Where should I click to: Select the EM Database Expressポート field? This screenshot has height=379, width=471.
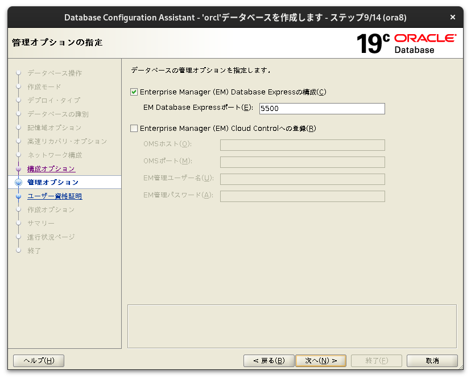322,108
